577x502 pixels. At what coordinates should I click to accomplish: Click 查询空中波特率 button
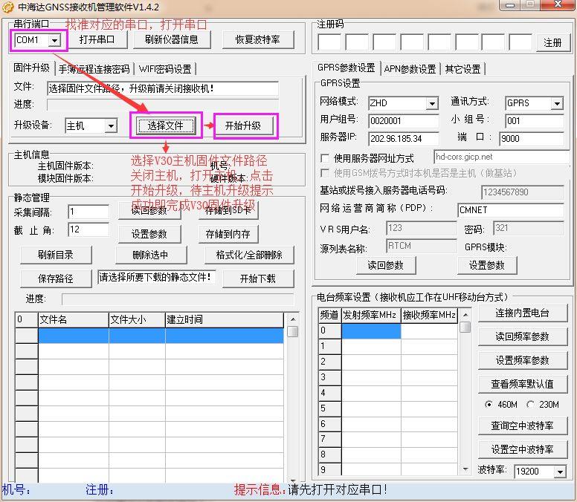point(523,426)
